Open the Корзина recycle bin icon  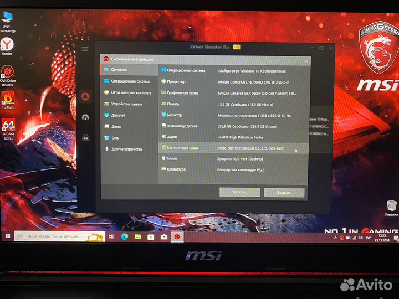point(391,208)
